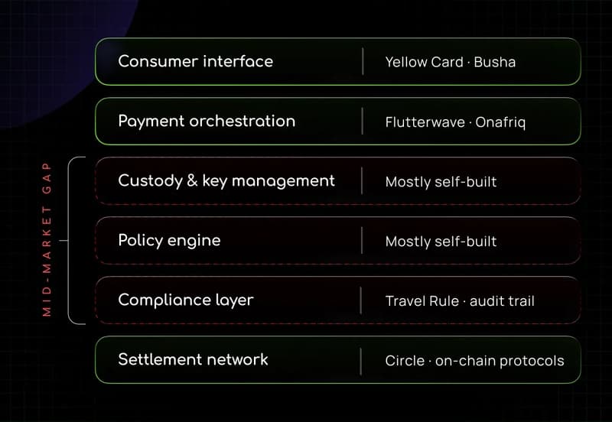Select the Travel Rule · audit trail text
This screenshot has height=422, width=612.
click(x=460, y=301)
